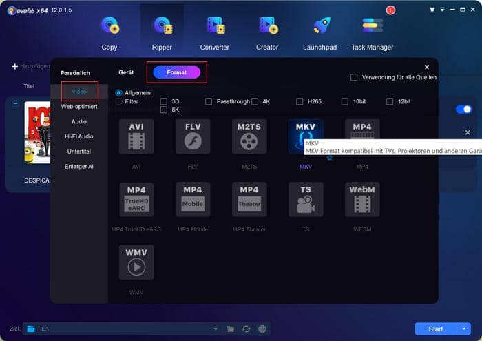Select the WebM format icon
Image resolution: width=482 pixels, height=341 pixels.
(362, 200)
